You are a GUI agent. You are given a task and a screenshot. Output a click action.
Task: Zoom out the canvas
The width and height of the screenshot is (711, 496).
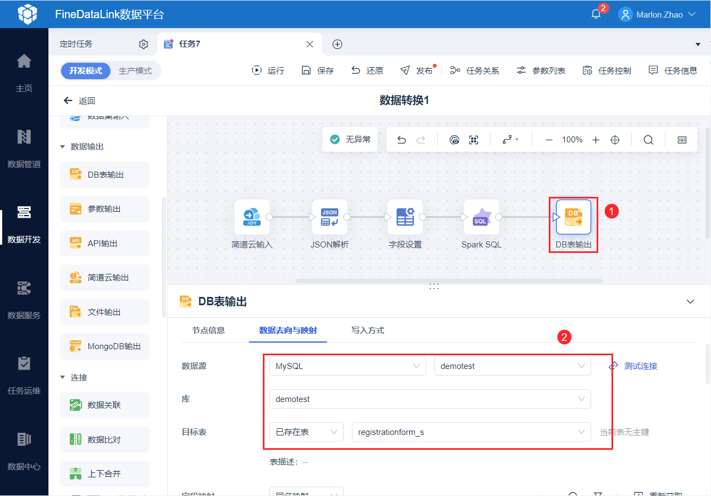(x=549, y=140)
